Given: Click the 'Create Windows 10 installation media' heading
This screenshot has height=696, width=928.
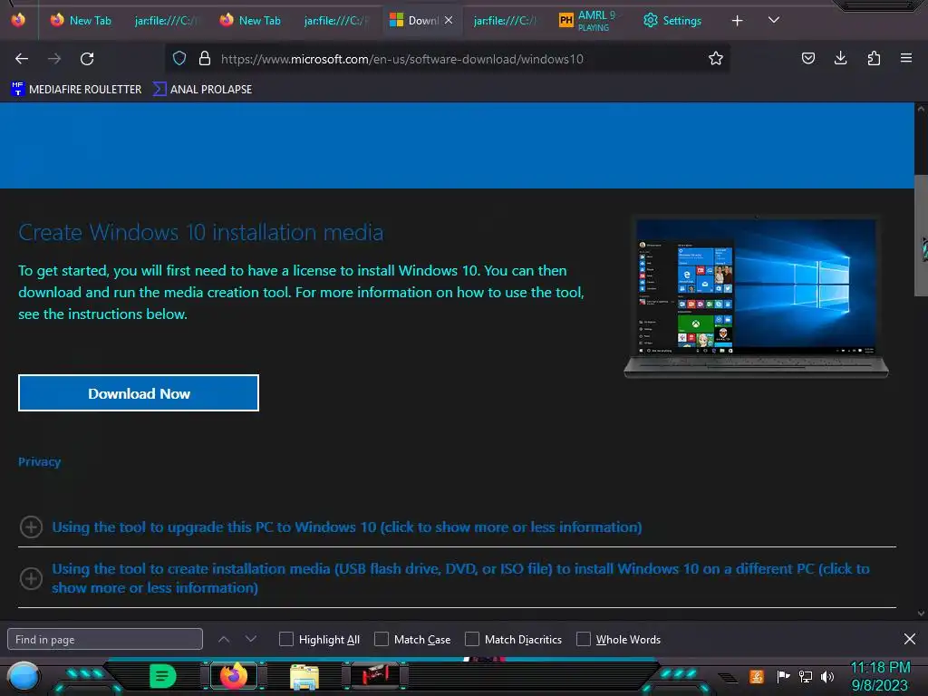Looking at the screenshot, I should point(200,233).
